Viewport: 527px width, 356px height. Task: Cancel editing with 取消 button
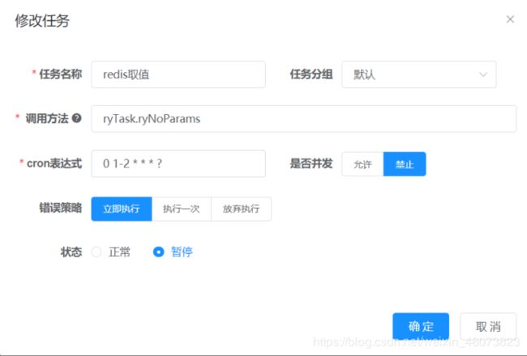coord(488,326)
